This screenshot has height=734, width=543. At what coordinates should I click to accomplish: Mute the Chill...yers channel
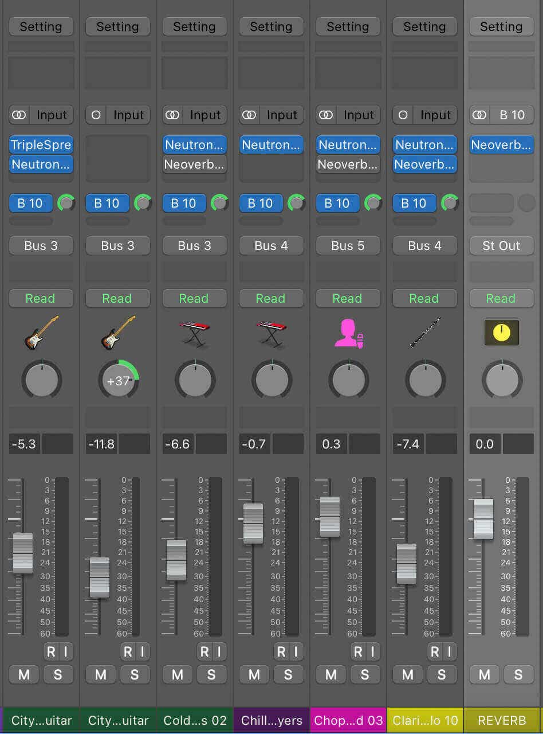[x=254, y=674]
